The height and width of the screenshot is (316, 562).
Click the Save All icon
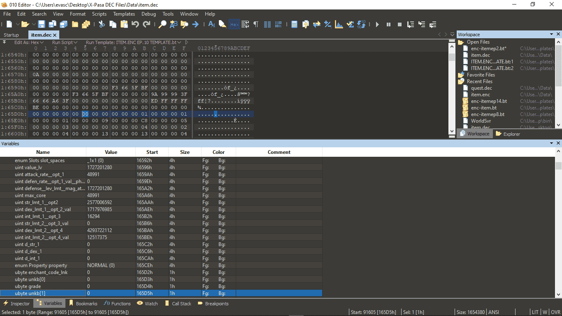click(63, 24)
